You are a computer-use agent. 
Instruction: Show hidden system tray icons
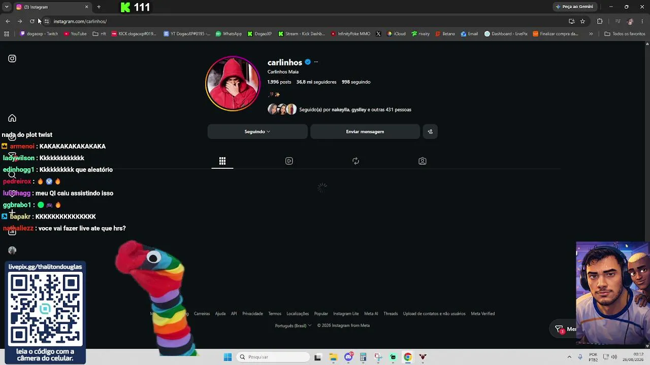tap(569, 357)
